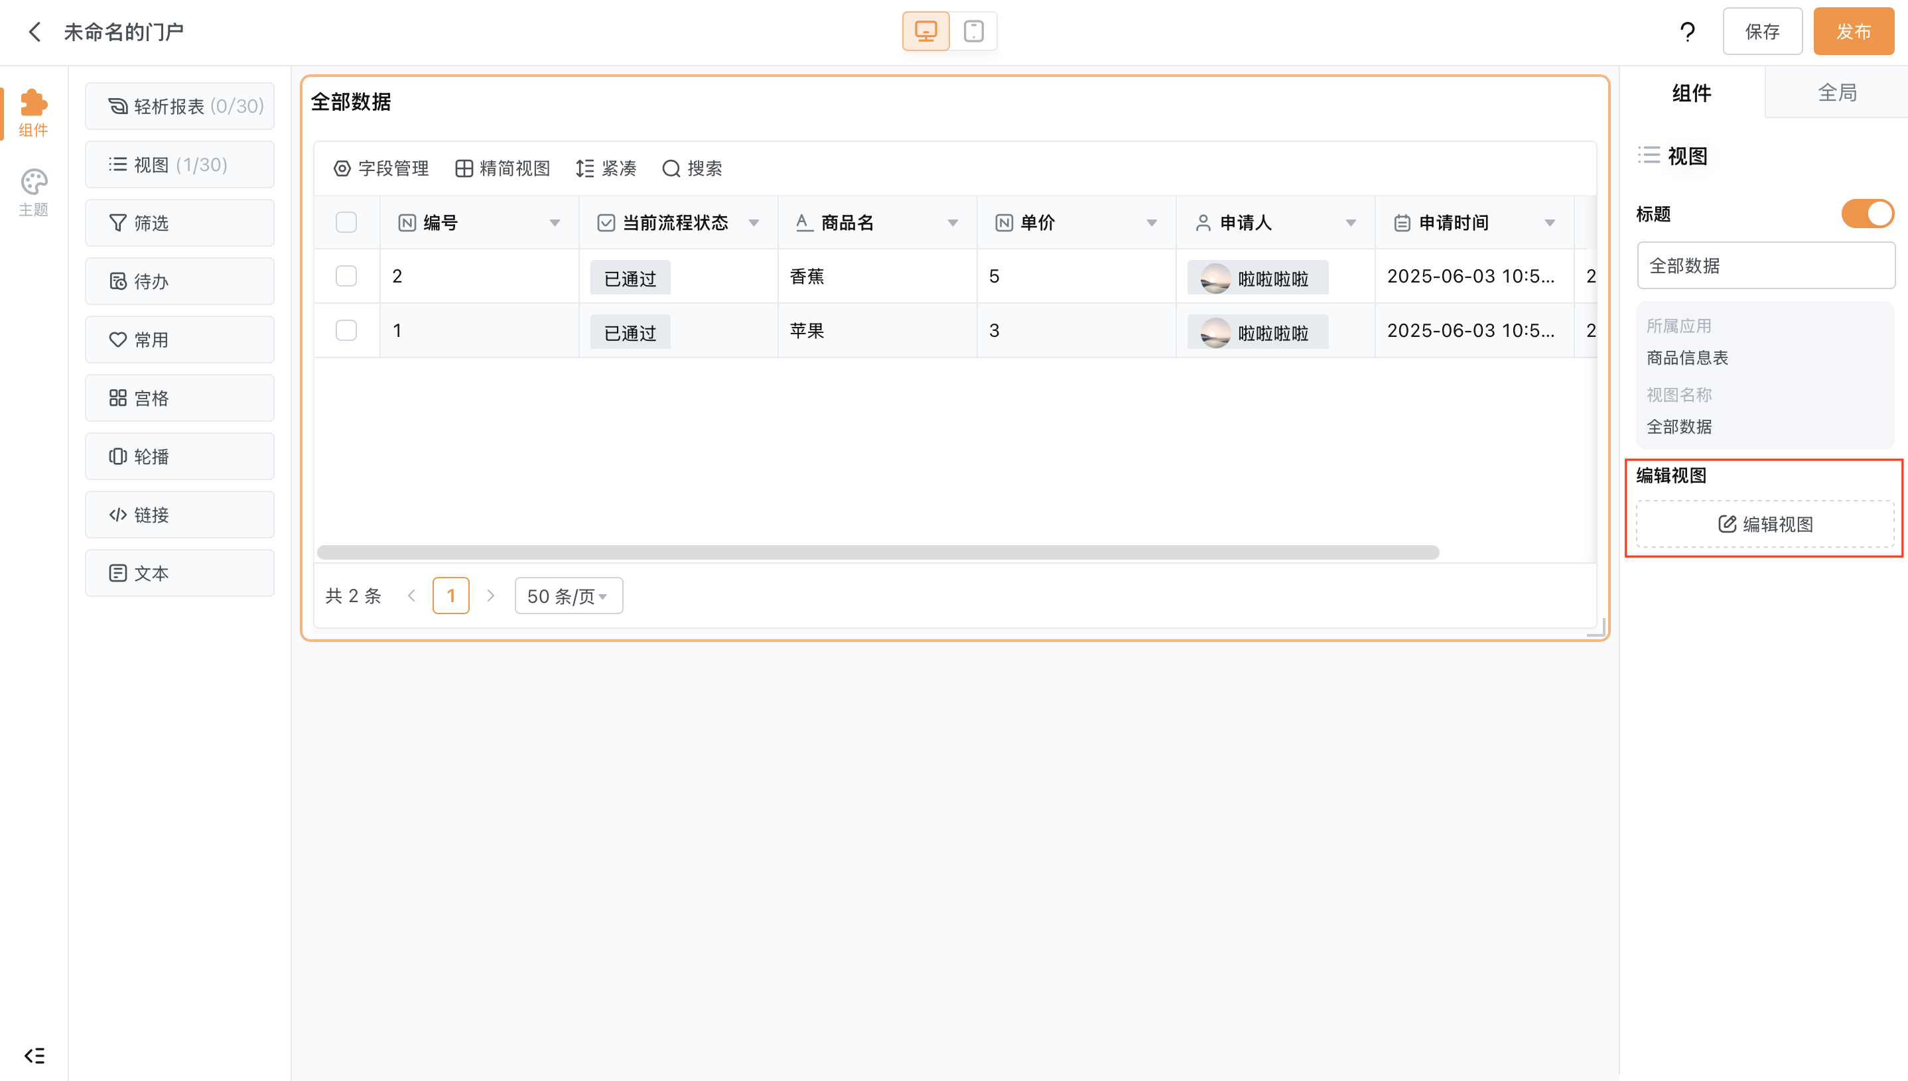Switch to the 组件 properties tab
Viewport: 1908px width, 1081px height.
click(1692, 93)
